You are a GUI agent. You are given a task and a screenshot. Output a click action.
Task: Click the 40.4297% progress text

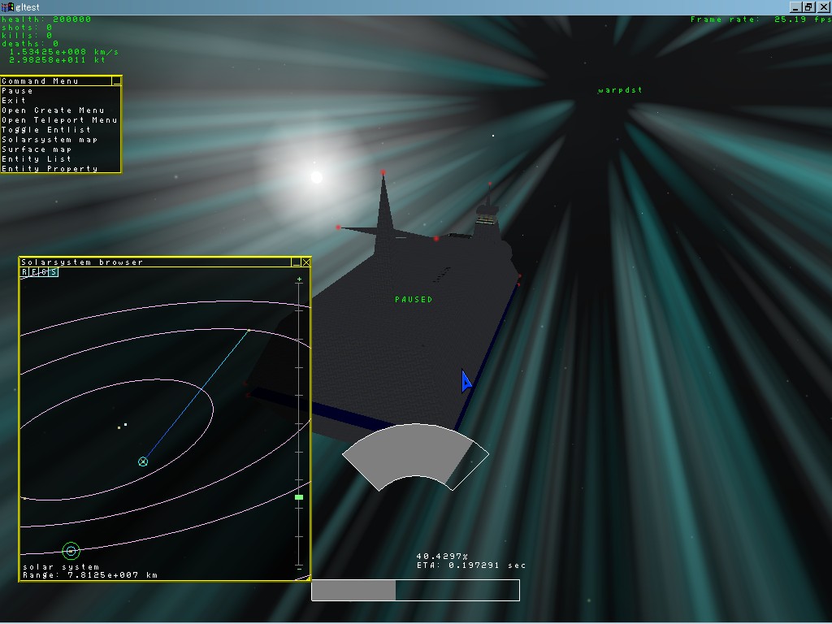pos(442,556)
